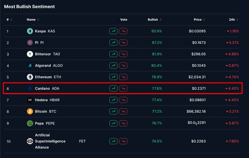This screenshot has height=158, width=249.
Task: Sort the table by Name column
Action: [33, 19]
